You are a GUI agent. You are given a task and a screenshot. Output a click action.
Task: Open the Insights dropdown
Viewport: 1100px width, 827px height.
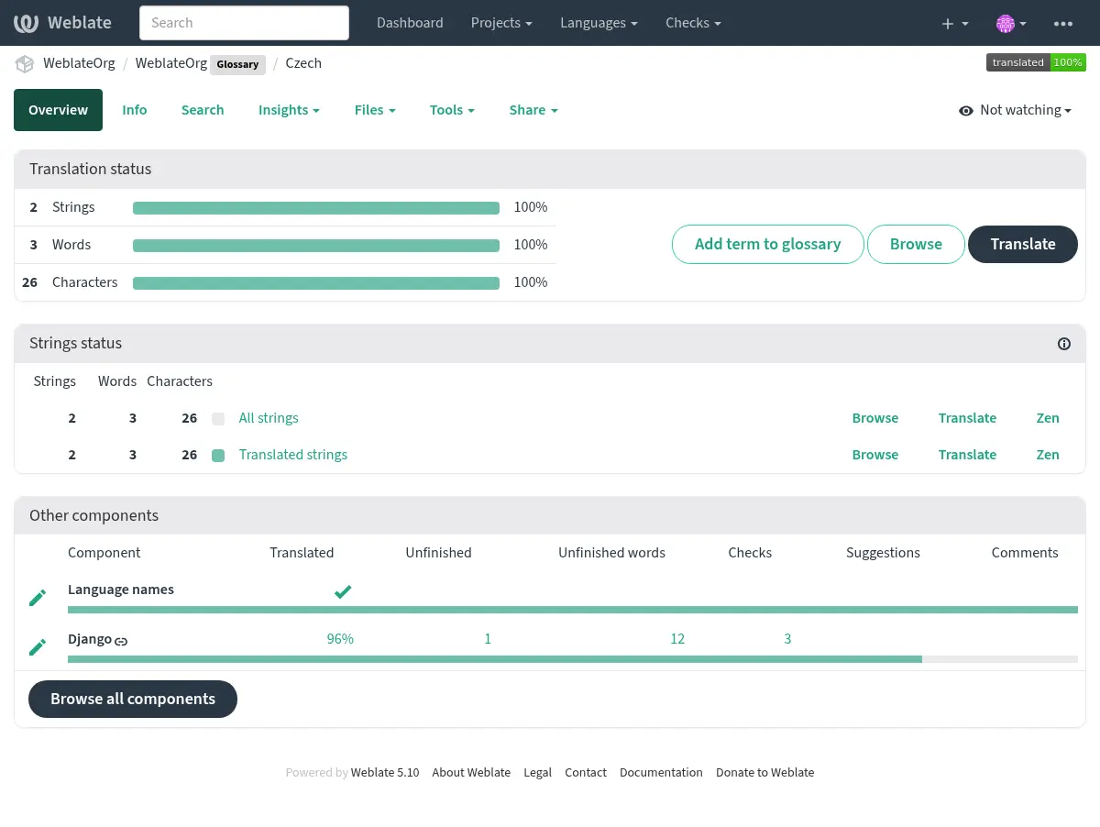pos(289,110)
